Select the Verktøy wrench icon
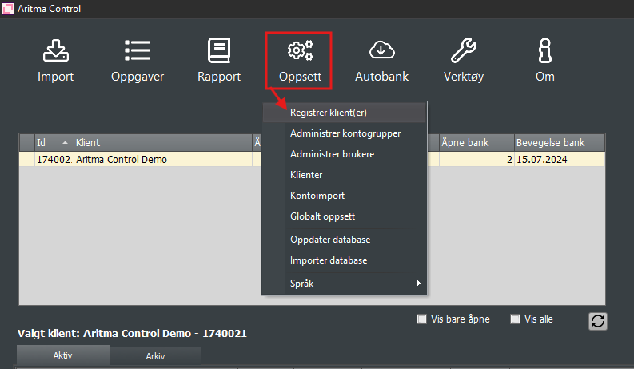Viewport: 634px width, 369px height. point(464,52)
